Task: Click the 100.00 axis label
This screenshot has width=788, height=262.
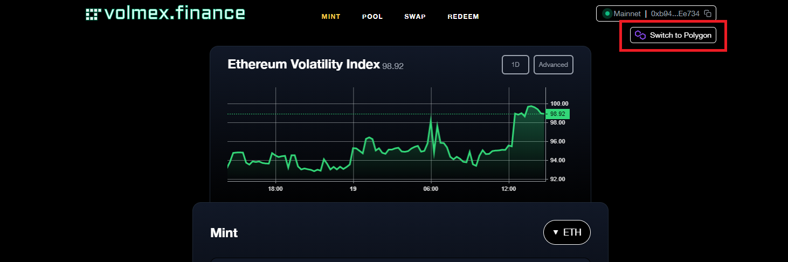Action: [559, 104]
